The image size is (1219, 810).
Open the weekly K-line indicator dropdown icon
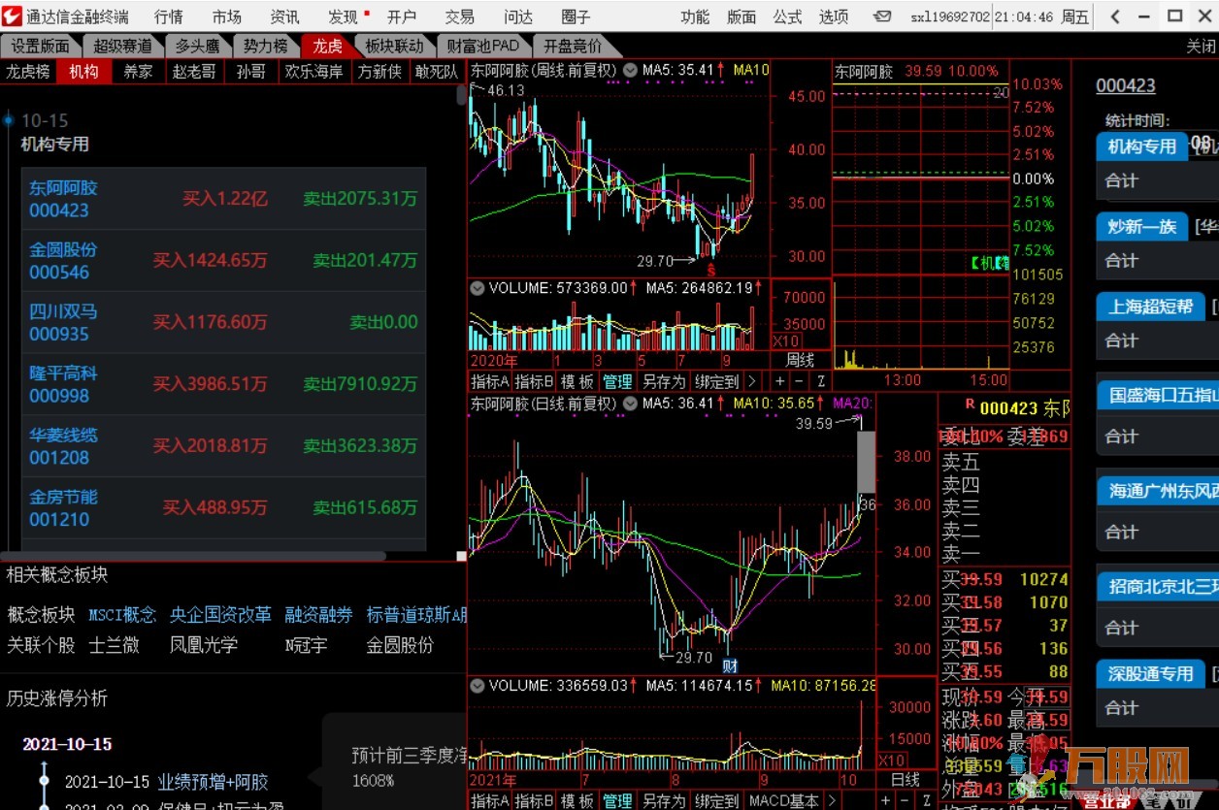(630, 70)
